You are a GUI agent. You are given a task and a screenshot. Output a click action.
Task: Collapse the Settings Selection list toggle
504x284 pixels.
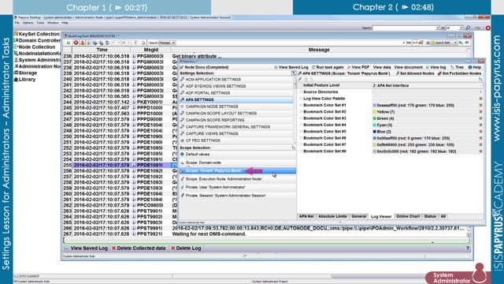coord(293,73)
